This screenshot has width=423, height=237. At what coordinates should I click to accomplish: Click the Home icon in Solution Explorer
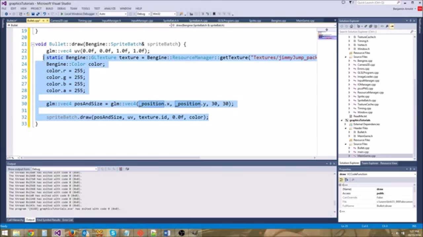pyautogui.click(x=351, y=26)
